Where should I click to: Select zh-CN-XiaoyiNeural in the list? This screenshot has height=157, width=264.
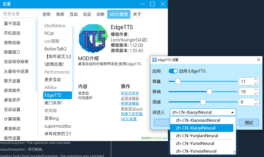[202, 128]
